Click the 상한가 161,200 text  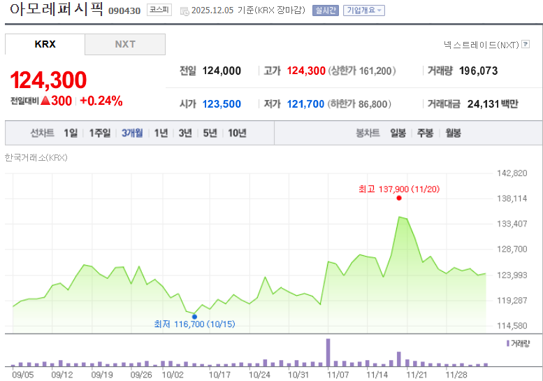pyautogui.click(x=361, y=71)
